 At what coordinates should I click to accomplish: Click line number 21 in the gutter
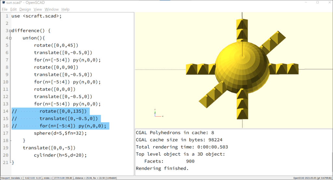coord(6,162)
